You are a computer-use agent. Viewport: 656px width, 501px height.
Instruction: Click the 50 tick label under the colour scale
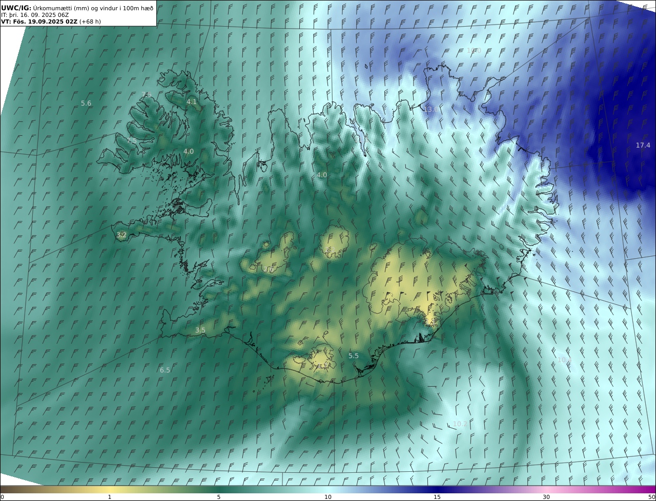[652, 497]
